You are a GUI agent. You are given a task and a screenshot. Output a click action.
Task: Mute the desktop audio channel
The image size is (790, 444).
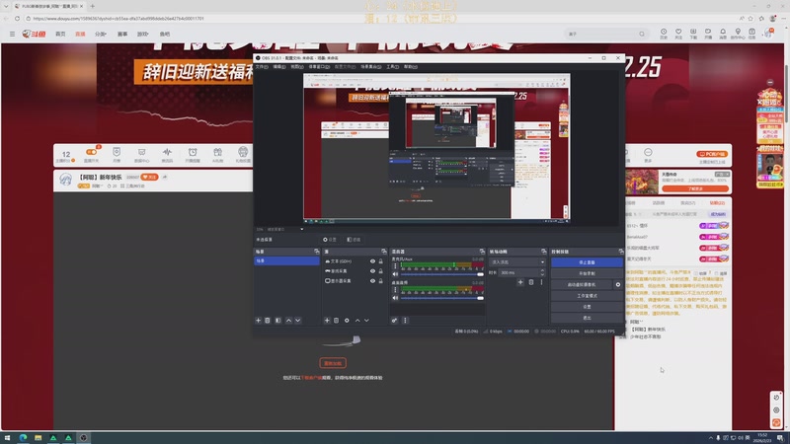click(395, 298)
